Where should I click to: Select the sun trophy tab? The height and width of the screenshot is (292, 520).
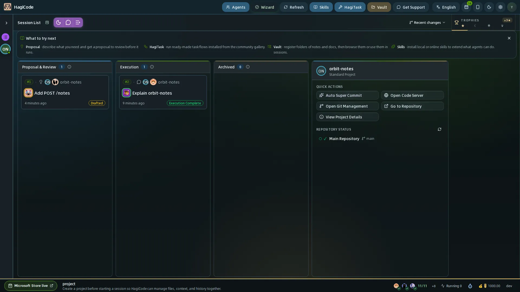tap(489, 26)
